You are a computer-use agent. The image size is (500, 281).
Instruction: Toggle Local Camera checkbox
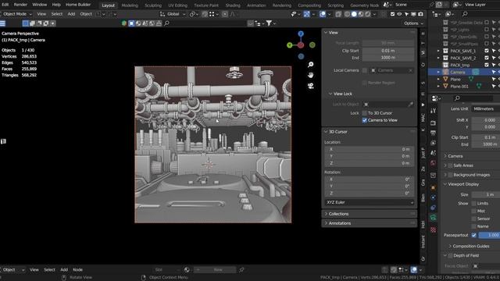click(x=365, y=70)
